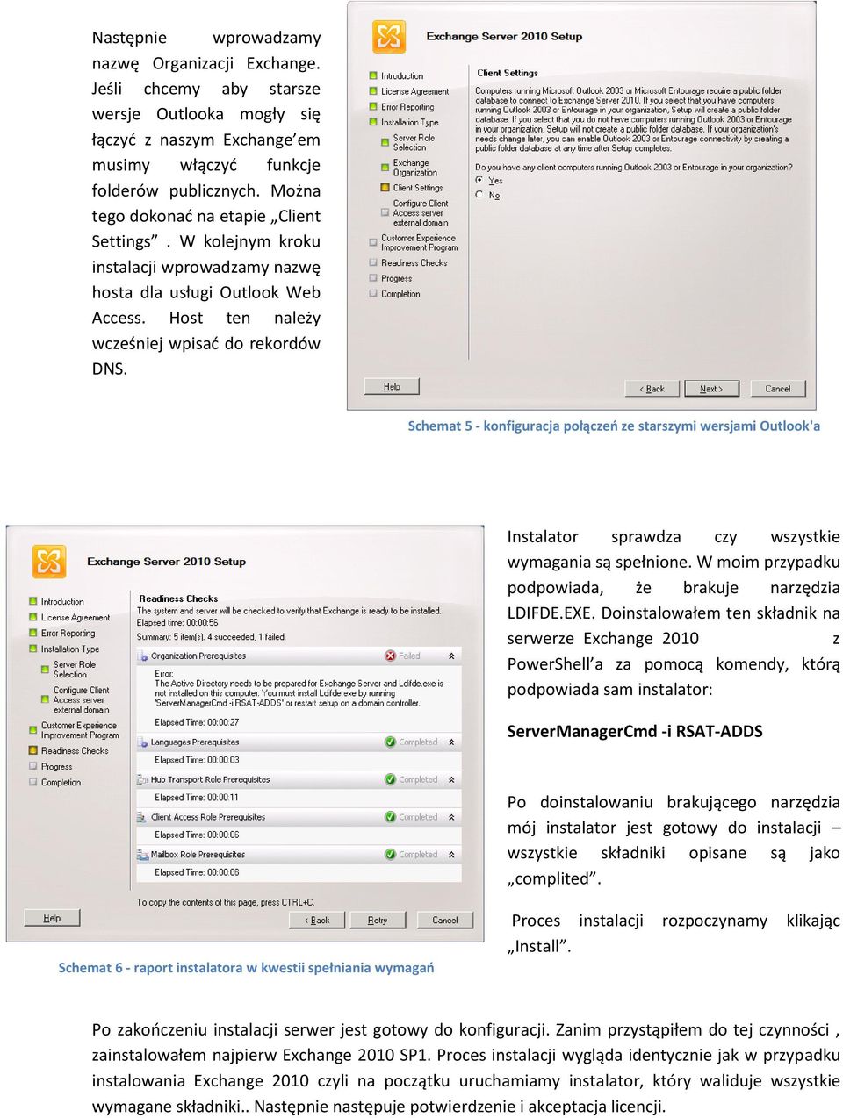
Task: Click the Schemat 6 caption text
Action: [x=246, y=968]
